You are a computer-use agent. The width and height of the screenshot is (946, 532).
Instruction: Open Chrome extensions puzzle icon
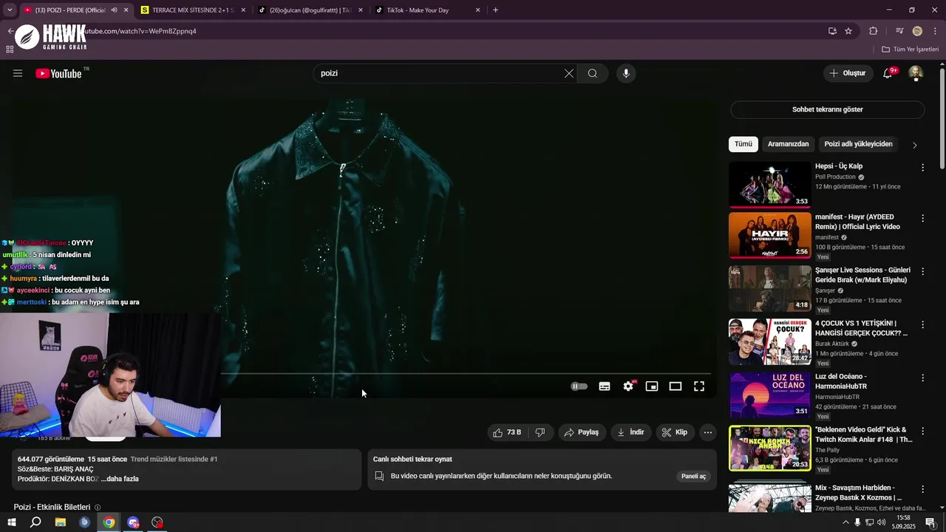(x=873, y=31)
